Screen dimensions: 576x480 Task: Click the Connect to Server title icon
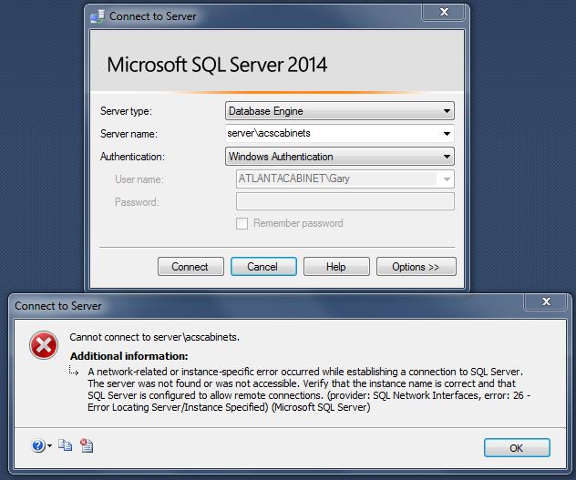point(98,16)
